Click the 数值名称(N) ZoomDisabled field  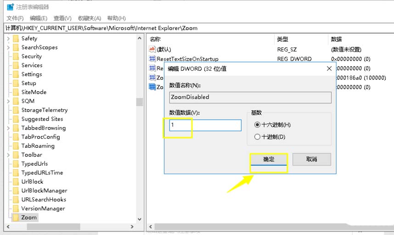250,97
